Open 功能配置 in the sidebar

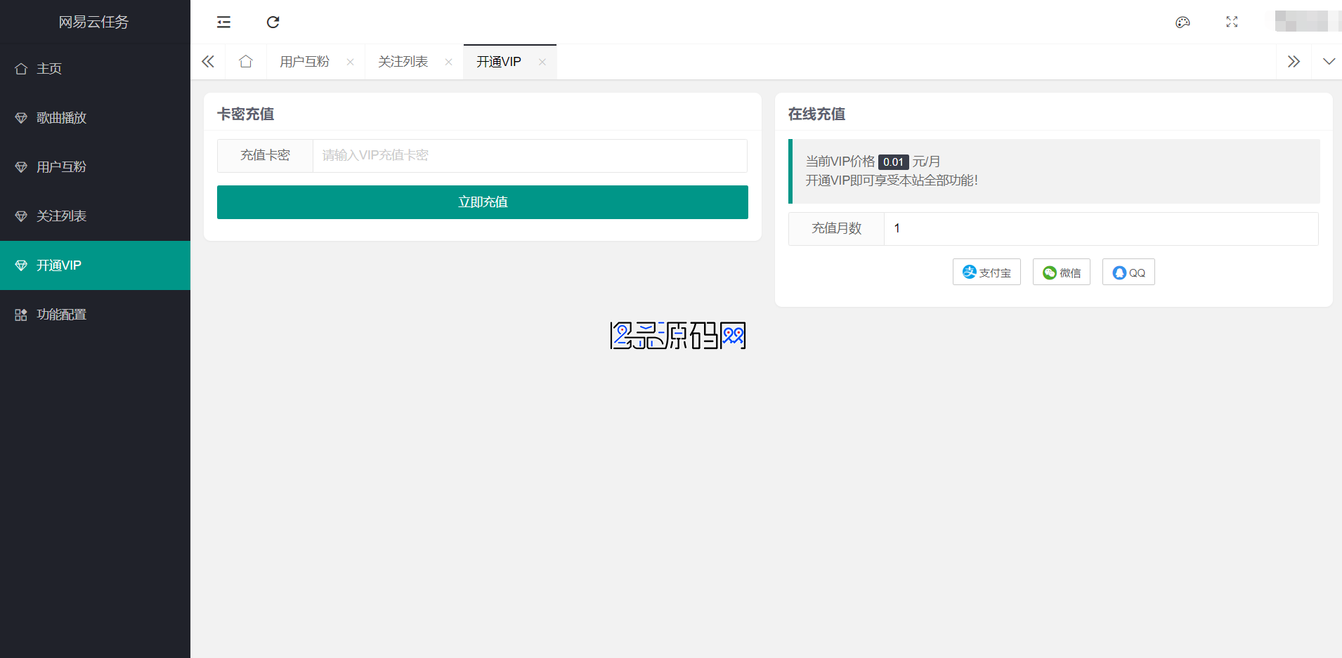tap(95, 315)
